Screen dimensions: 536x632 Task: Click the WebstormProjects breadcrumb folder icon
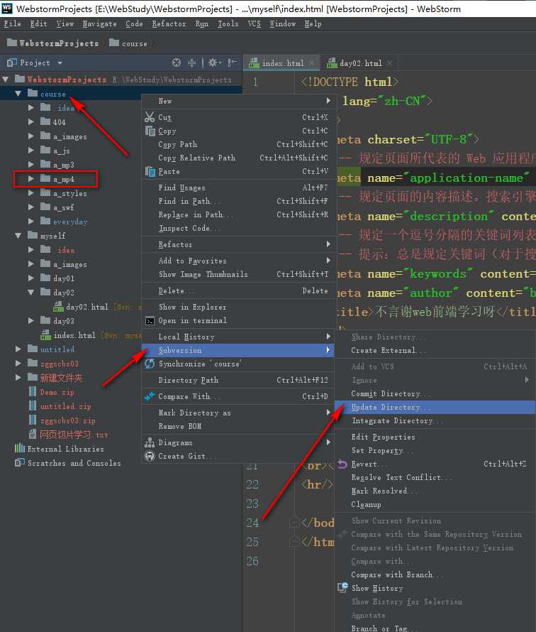click(12, 43)
